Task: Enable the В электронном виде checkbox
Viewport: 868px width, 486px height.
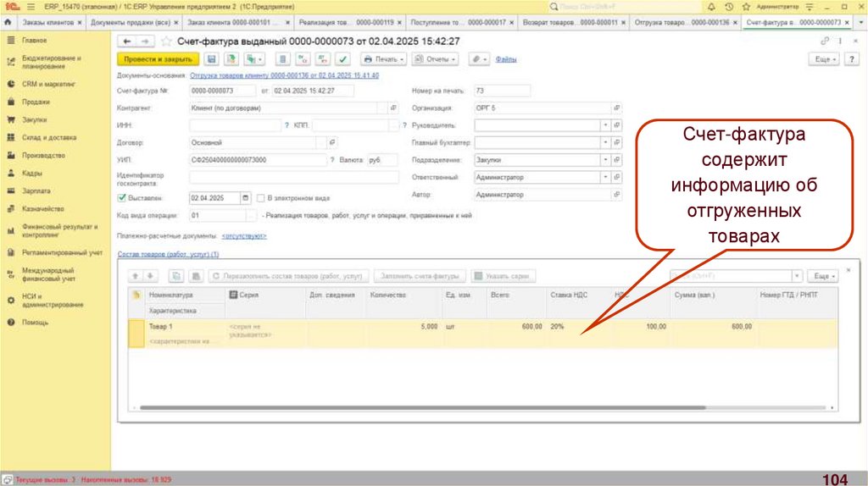Action: pos(261,197)
